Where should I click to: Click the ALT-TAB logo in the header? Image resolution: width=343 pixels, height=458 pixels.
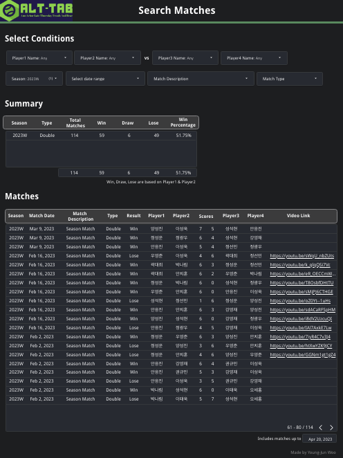[x=36, y=10]
